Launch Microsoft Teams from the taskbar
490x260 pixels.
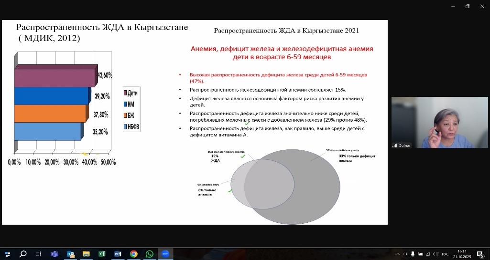54,254
